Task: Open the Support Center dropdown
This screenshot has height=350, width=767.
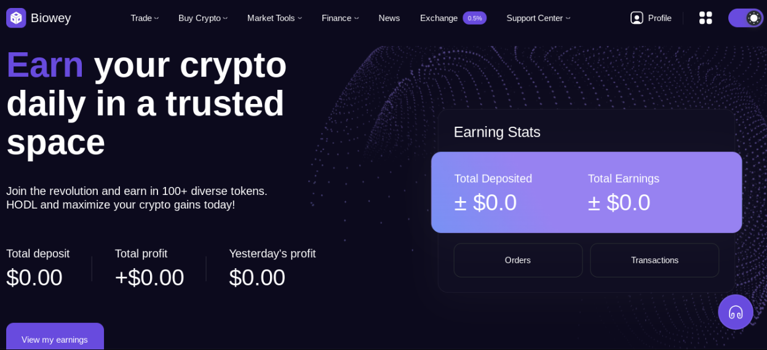Action: (538, 18)
